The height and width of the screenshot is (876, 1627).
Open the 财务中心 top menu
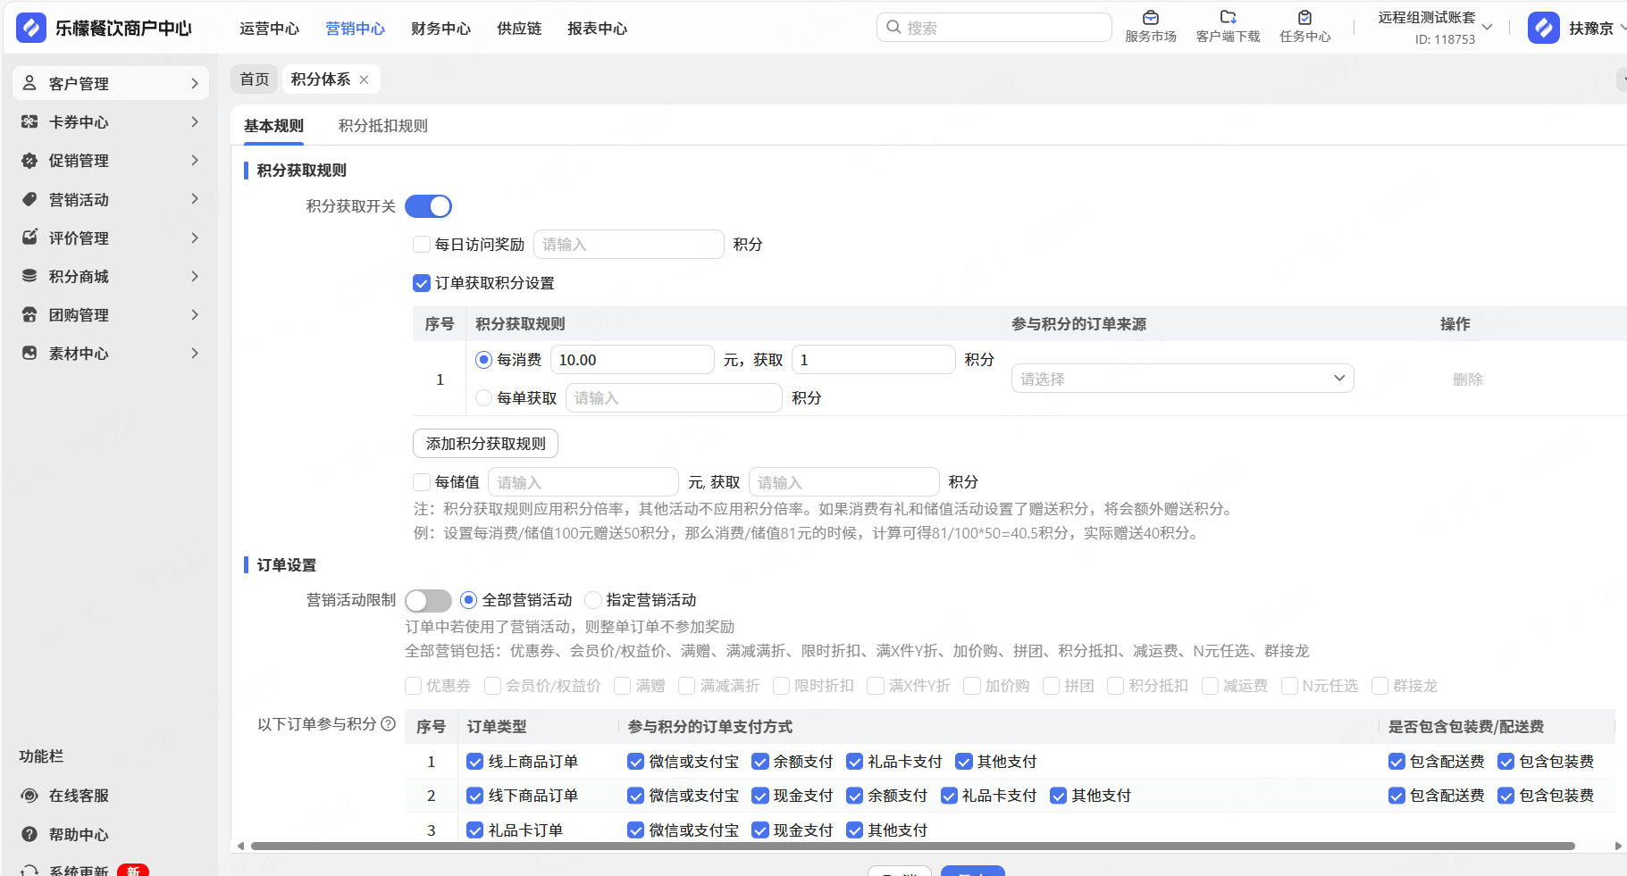tap(440, 29)
